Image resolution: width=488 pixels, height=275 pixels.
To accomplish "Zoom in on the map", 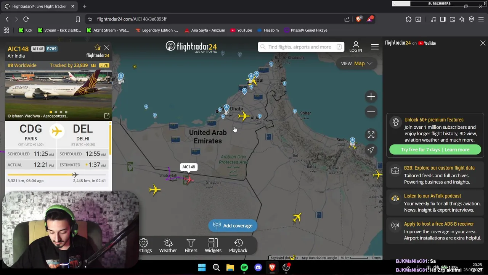I will pyautogui.click(x=371, y=97).
